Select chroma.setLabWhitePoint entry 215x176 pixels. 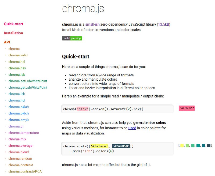[x=28, y=81]
